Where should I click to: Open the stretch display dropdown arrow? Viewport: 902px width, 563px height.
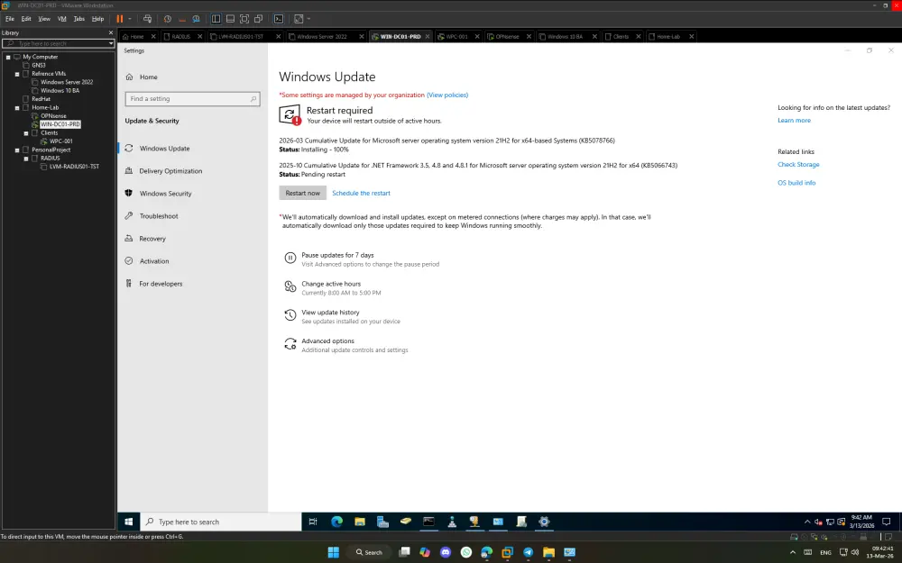(x=308, y=19)
